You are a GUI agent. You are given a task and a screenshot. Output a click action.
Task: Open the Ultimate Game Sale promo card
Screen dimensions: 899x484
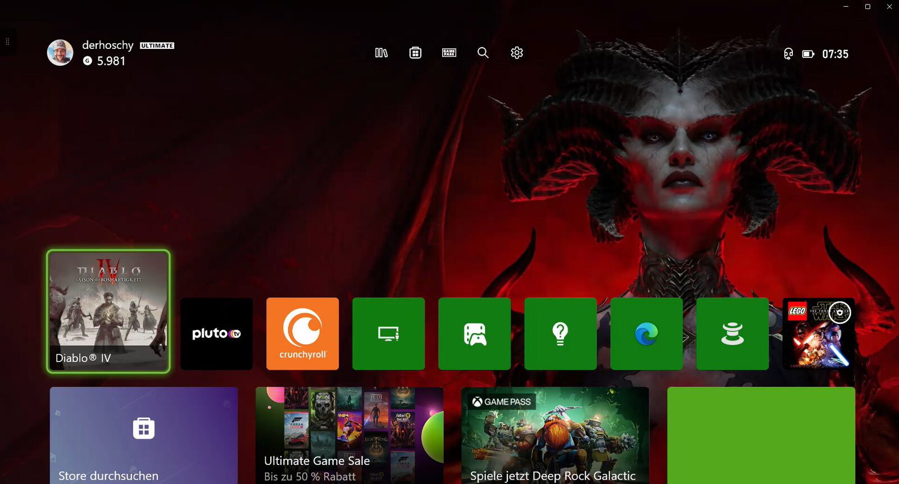(349, 436)
